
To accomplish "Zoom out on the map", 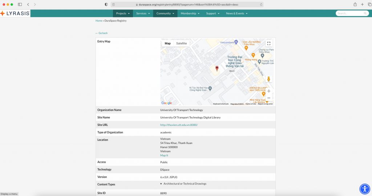I will (x=269, y=98).
